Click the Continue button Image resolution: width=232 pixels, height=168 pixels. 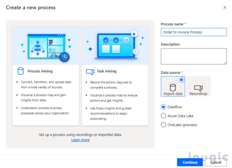click(x=190, y=162)
